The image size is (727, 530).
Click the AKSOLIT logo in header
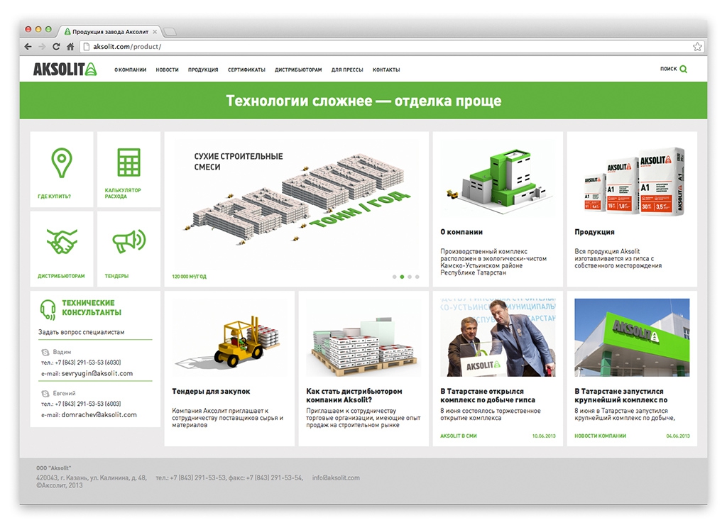(65, 69)
